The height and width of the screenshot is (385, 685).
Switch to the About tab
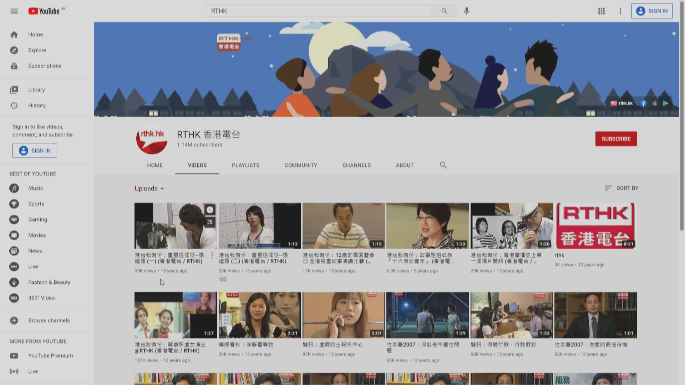[x=405, y=165]
